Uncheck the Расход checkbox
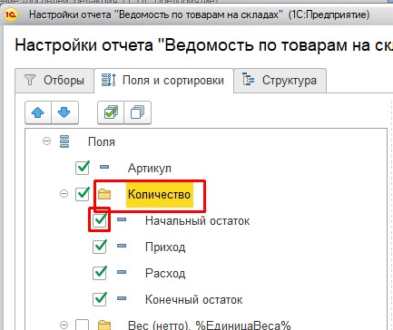The image size is (393, 330). [100, 273]
